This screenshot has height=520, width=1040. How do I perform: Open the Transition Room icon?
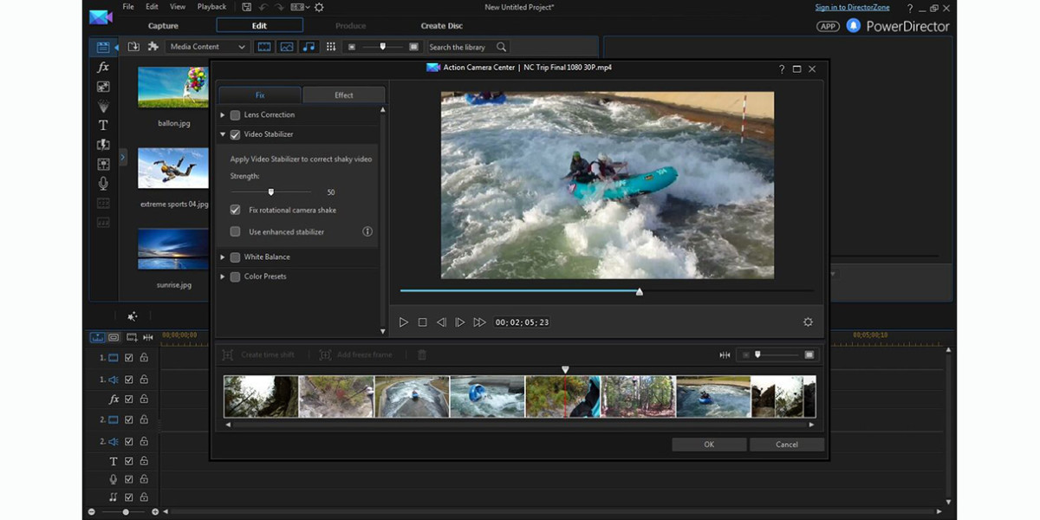(103, 145)
